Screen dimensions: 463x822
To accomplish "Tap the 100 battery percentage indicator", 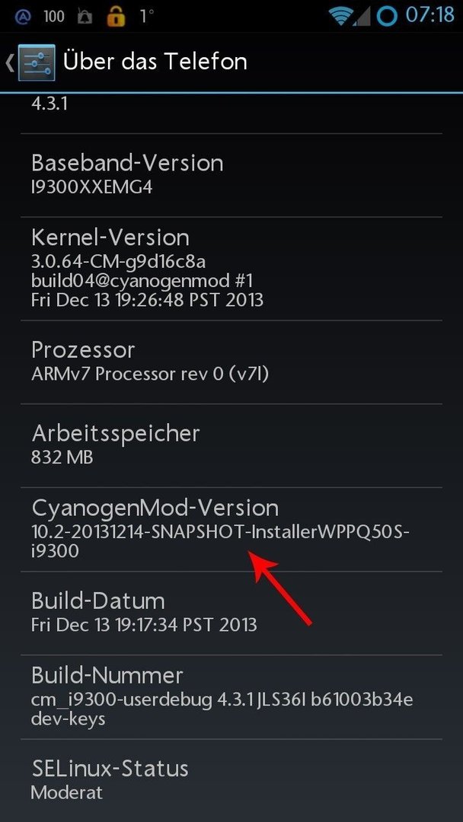I will (54, 16).
